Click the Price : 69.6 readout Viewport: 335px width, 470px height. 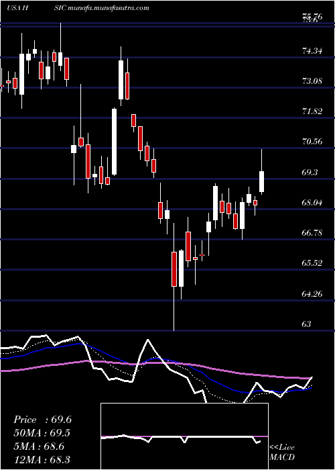[x=42, y=420]
